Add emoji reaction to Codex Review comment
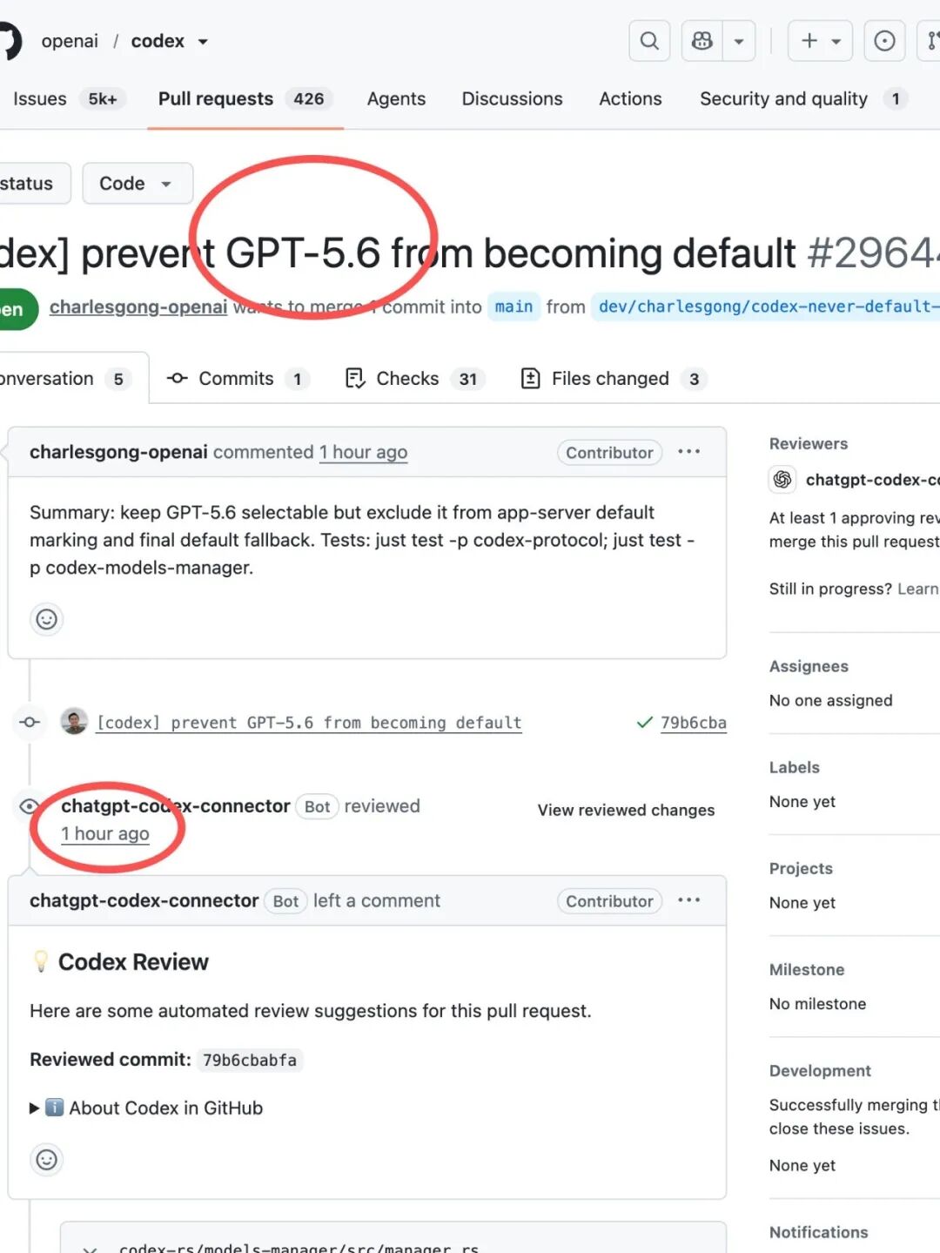 pos(47,1160)
